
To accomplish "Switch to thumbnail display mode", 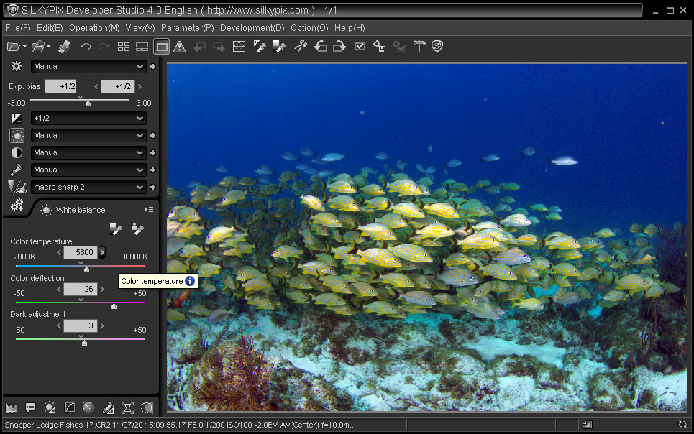I will (124, 47).
